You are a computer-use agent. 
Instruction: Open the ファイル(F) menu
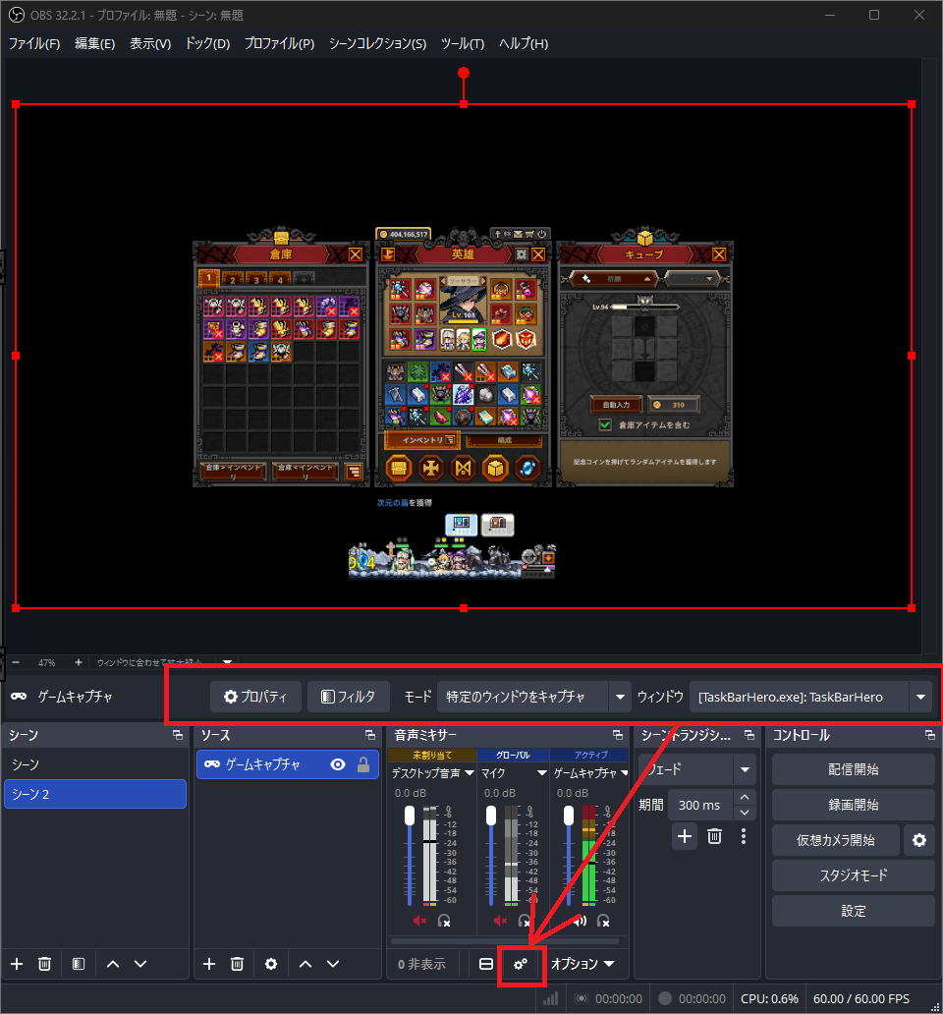pyautogui.click(x=34, y=43)
